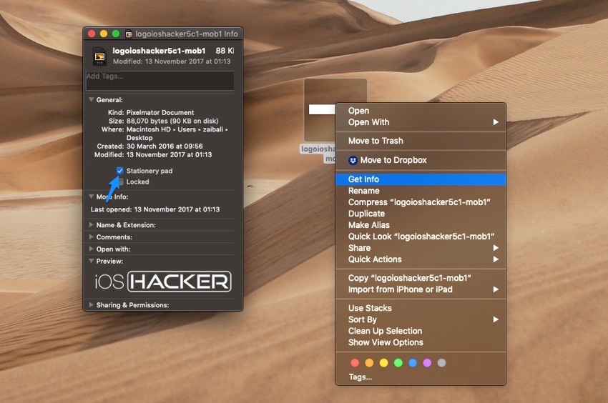Select Copy "logoioshacker5c1-mob1"
608x403 pixels.
pyautogui.click(x=421, y=278)
